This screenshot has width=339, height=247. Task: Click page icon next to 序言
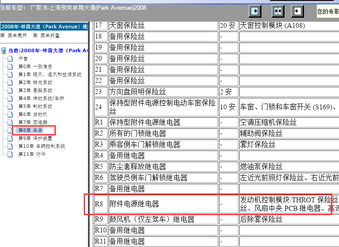coord(10,58)
